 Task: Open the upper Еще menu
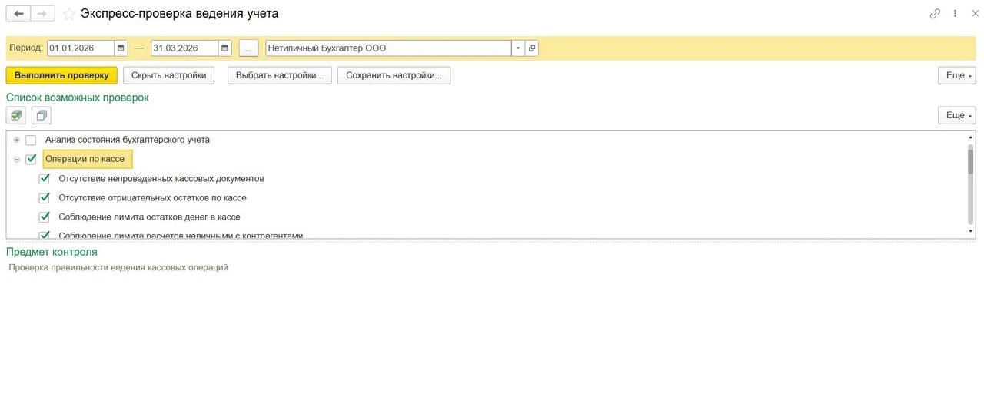pyautogui.click(x=957, y=75)
